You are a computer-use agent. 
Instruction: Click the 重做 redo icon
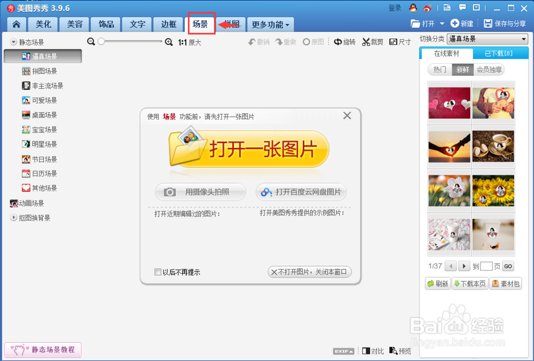pyautogui.click(x=286, y=42)
